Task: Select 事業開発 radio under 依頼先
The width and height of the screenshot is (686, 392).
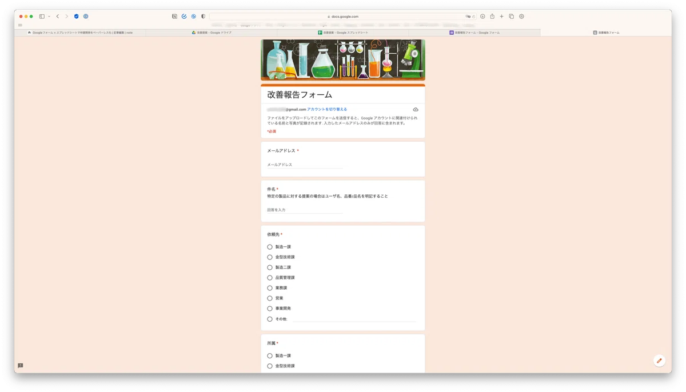Action: point(270,309)
